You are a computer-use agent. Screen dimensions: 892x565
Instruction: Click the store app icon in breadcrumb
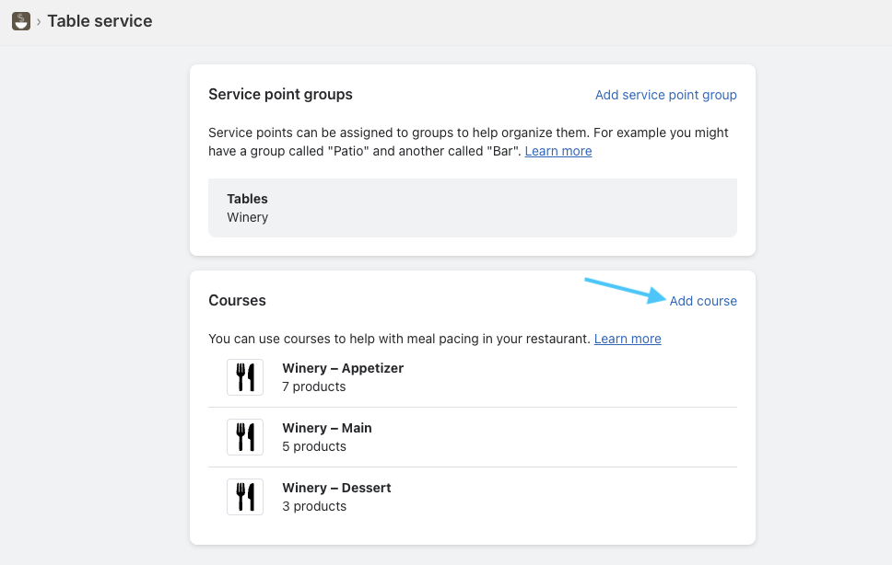pos(20,21)
